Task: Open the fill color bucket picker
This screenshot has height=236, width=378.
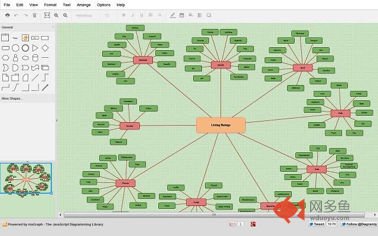Action: 191,15
